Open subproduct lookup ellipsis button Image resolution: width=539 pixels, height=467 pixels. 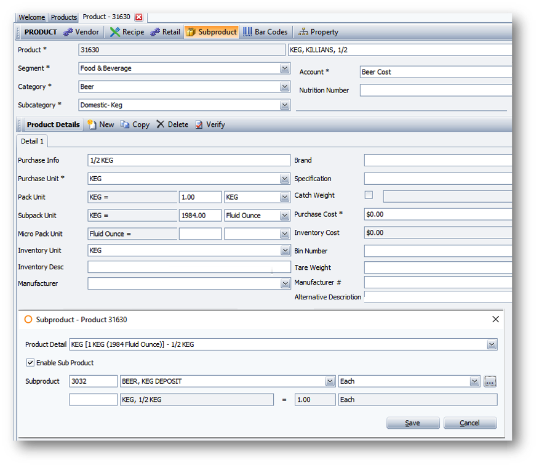pyautogui.click(x=490, y=381)
